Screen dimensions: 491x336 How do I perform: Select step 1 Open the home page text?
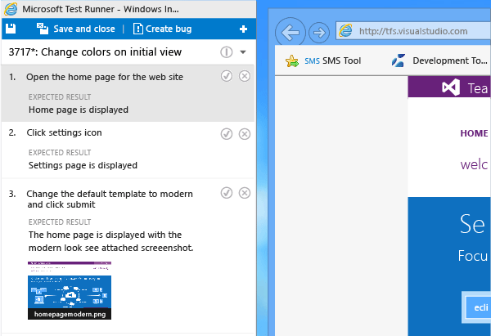[105, 77]
